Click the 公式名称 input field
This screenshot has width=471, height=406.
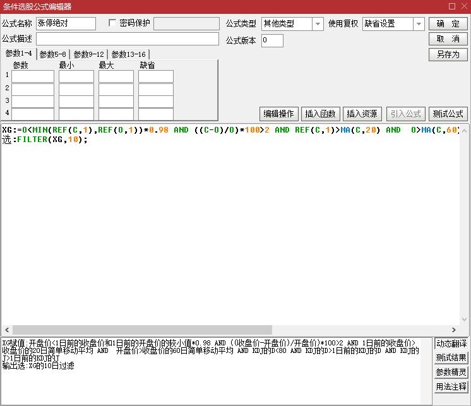click(x=66, y=24)
